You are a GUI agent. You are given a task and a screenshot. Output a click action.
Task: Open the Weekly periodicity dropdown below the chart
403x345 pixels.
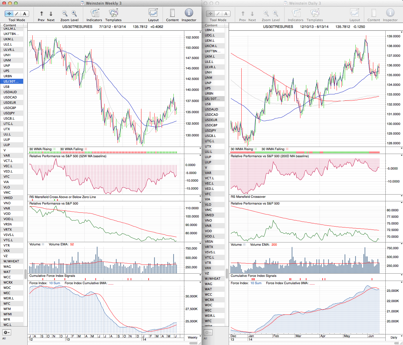194,337
